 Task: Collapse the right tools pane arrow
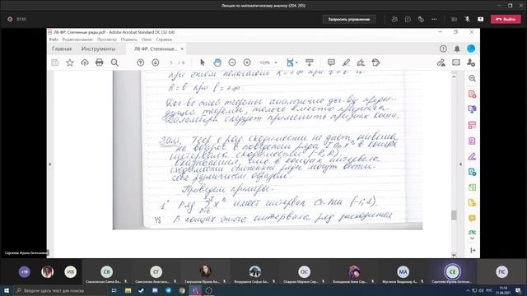click(460, 164)
